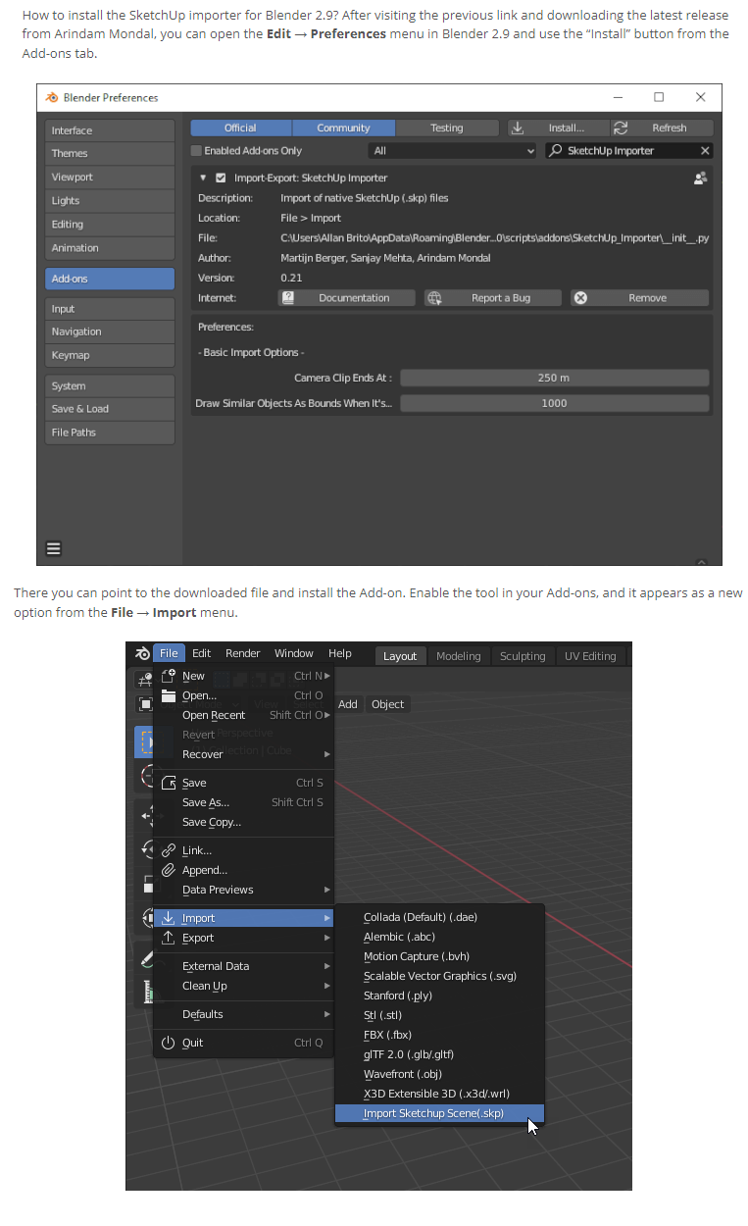Click the Refresh arrows icon
Viewport: 748px width, 1226px height.
click(620, 128)
